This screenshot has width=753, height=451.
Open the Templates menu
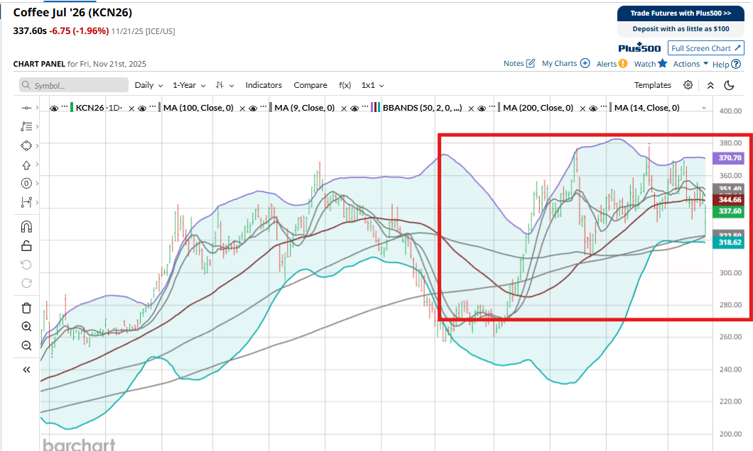coord(652,85)
